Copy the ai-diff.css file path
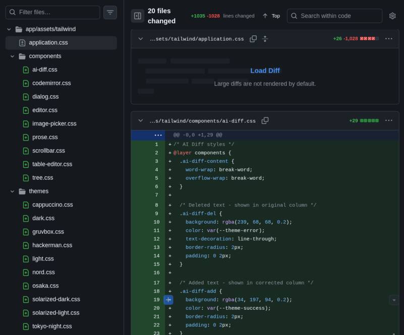Screen dimensions: 404x335 265,120
